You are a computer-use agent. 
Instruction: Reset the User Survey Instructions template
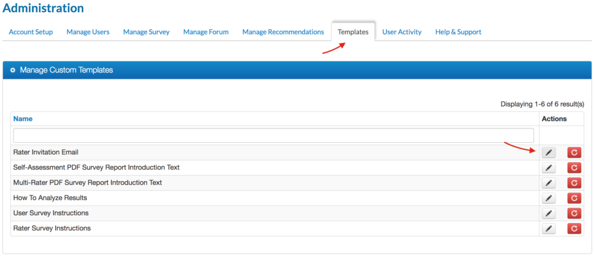point(574,213)
